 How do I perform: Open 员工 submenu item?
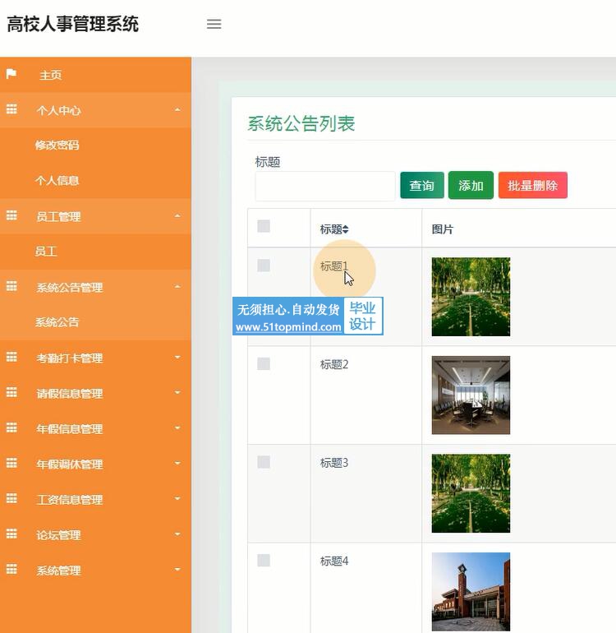coord(46,252)
